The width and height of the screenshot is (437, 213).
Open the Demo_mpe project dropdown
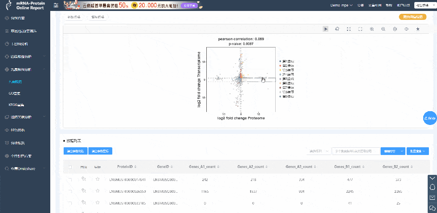point(341,5)
